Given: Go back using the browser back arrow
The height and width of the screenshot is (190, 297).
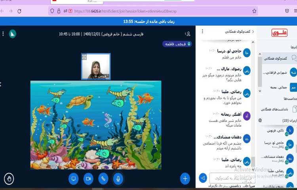Looking at the screenshot, I should pos(2,11).
